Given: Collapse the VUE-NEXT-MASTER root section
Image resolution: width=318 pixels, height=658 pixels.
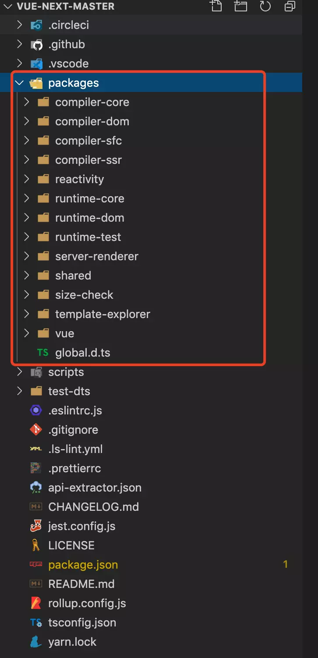Looking at the screenshot, I should click(x=7, y=7).
